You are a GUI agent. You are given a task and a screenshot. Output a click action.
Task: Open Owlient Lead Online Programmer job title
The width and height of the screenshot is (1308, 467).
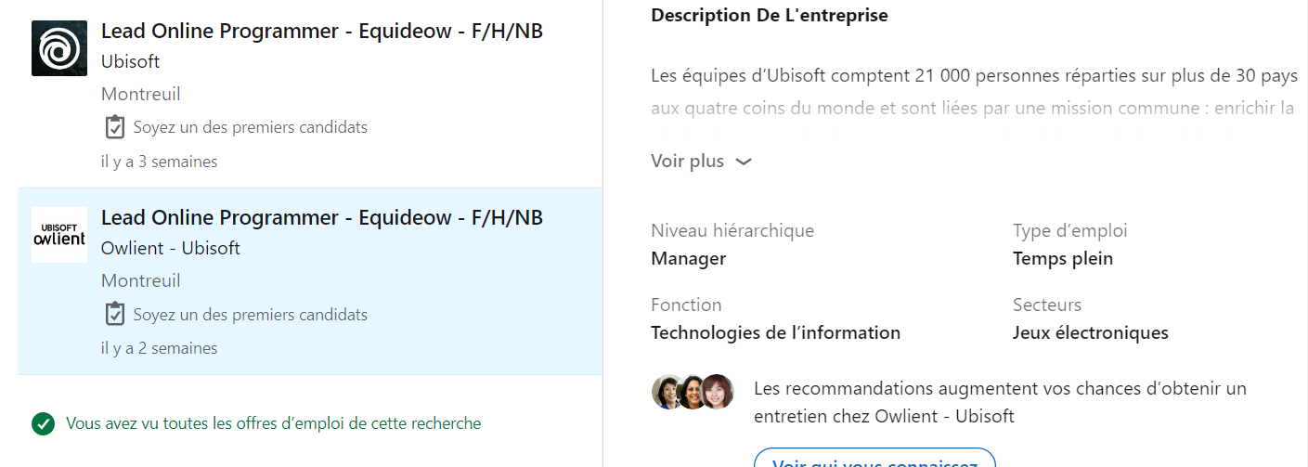coord(321,217)
